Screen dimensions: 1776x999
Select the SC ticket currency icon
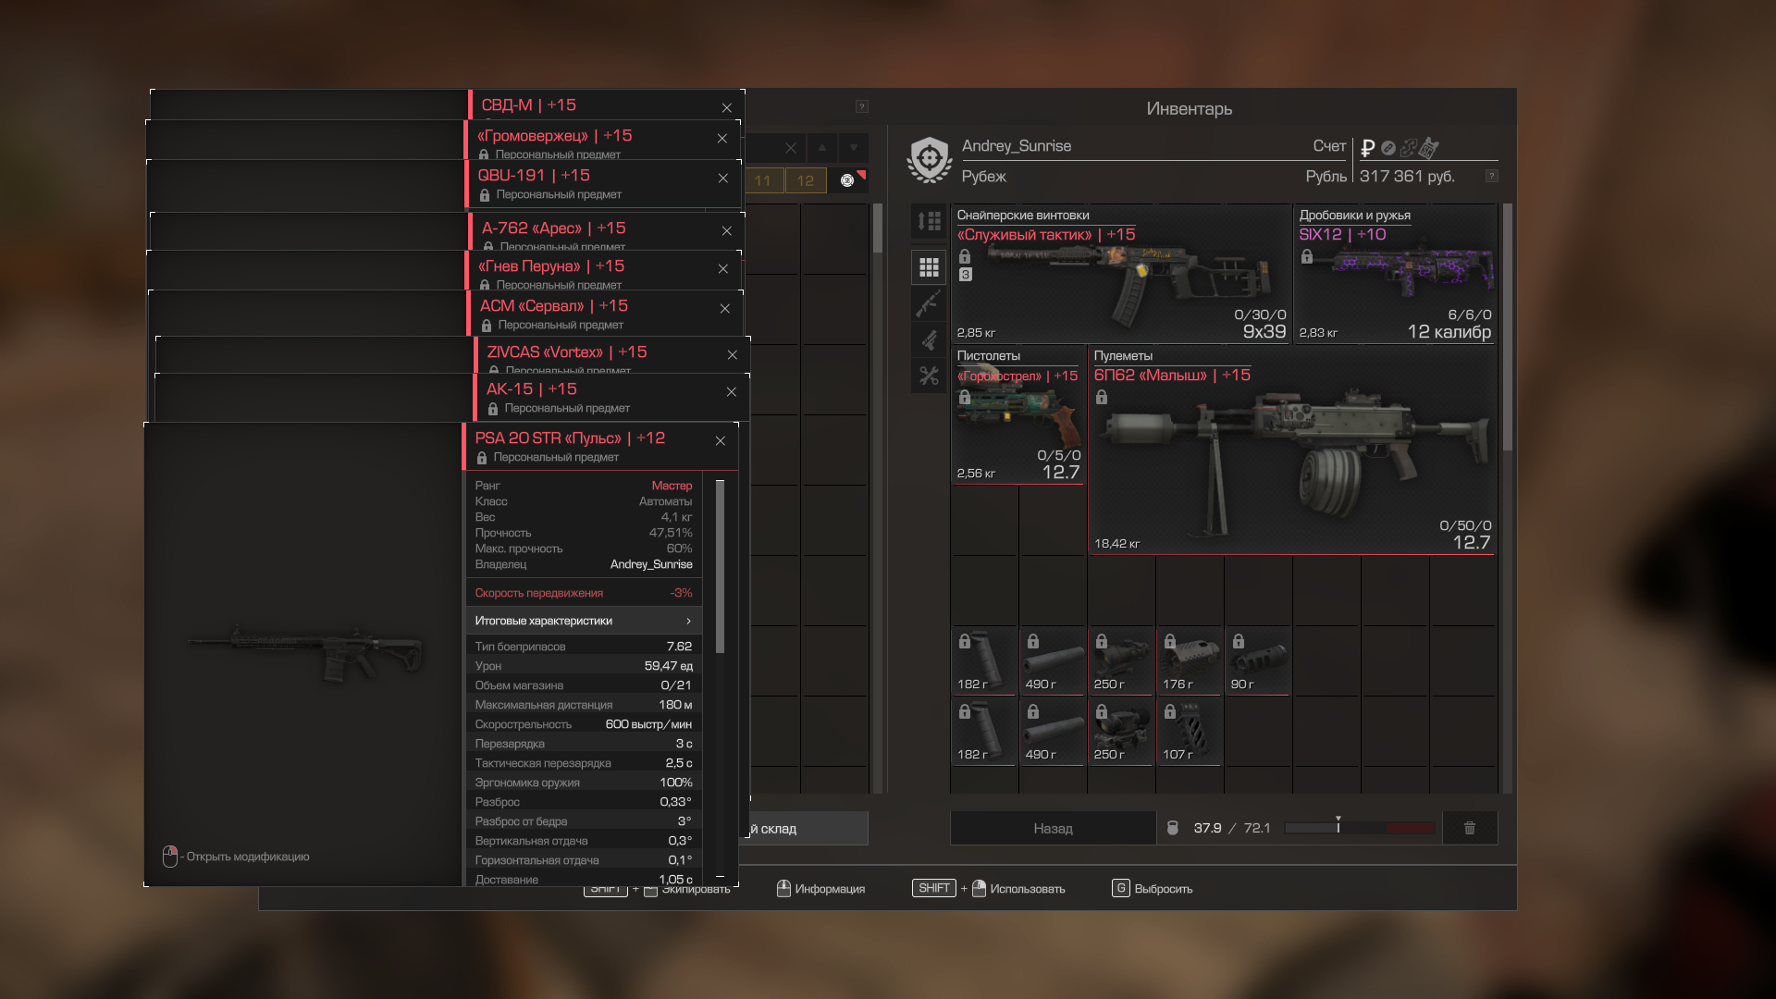pos(1429,148)
